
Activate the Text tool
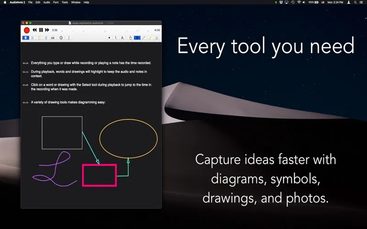[x=137, y=38]
